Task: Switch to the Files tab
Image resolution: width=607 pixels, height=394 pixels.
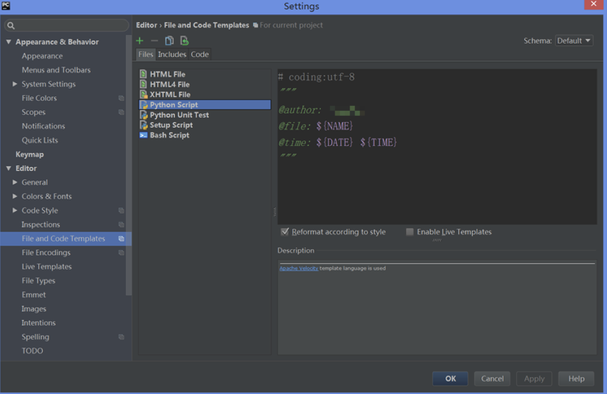Action: click(x=146, y=54)
